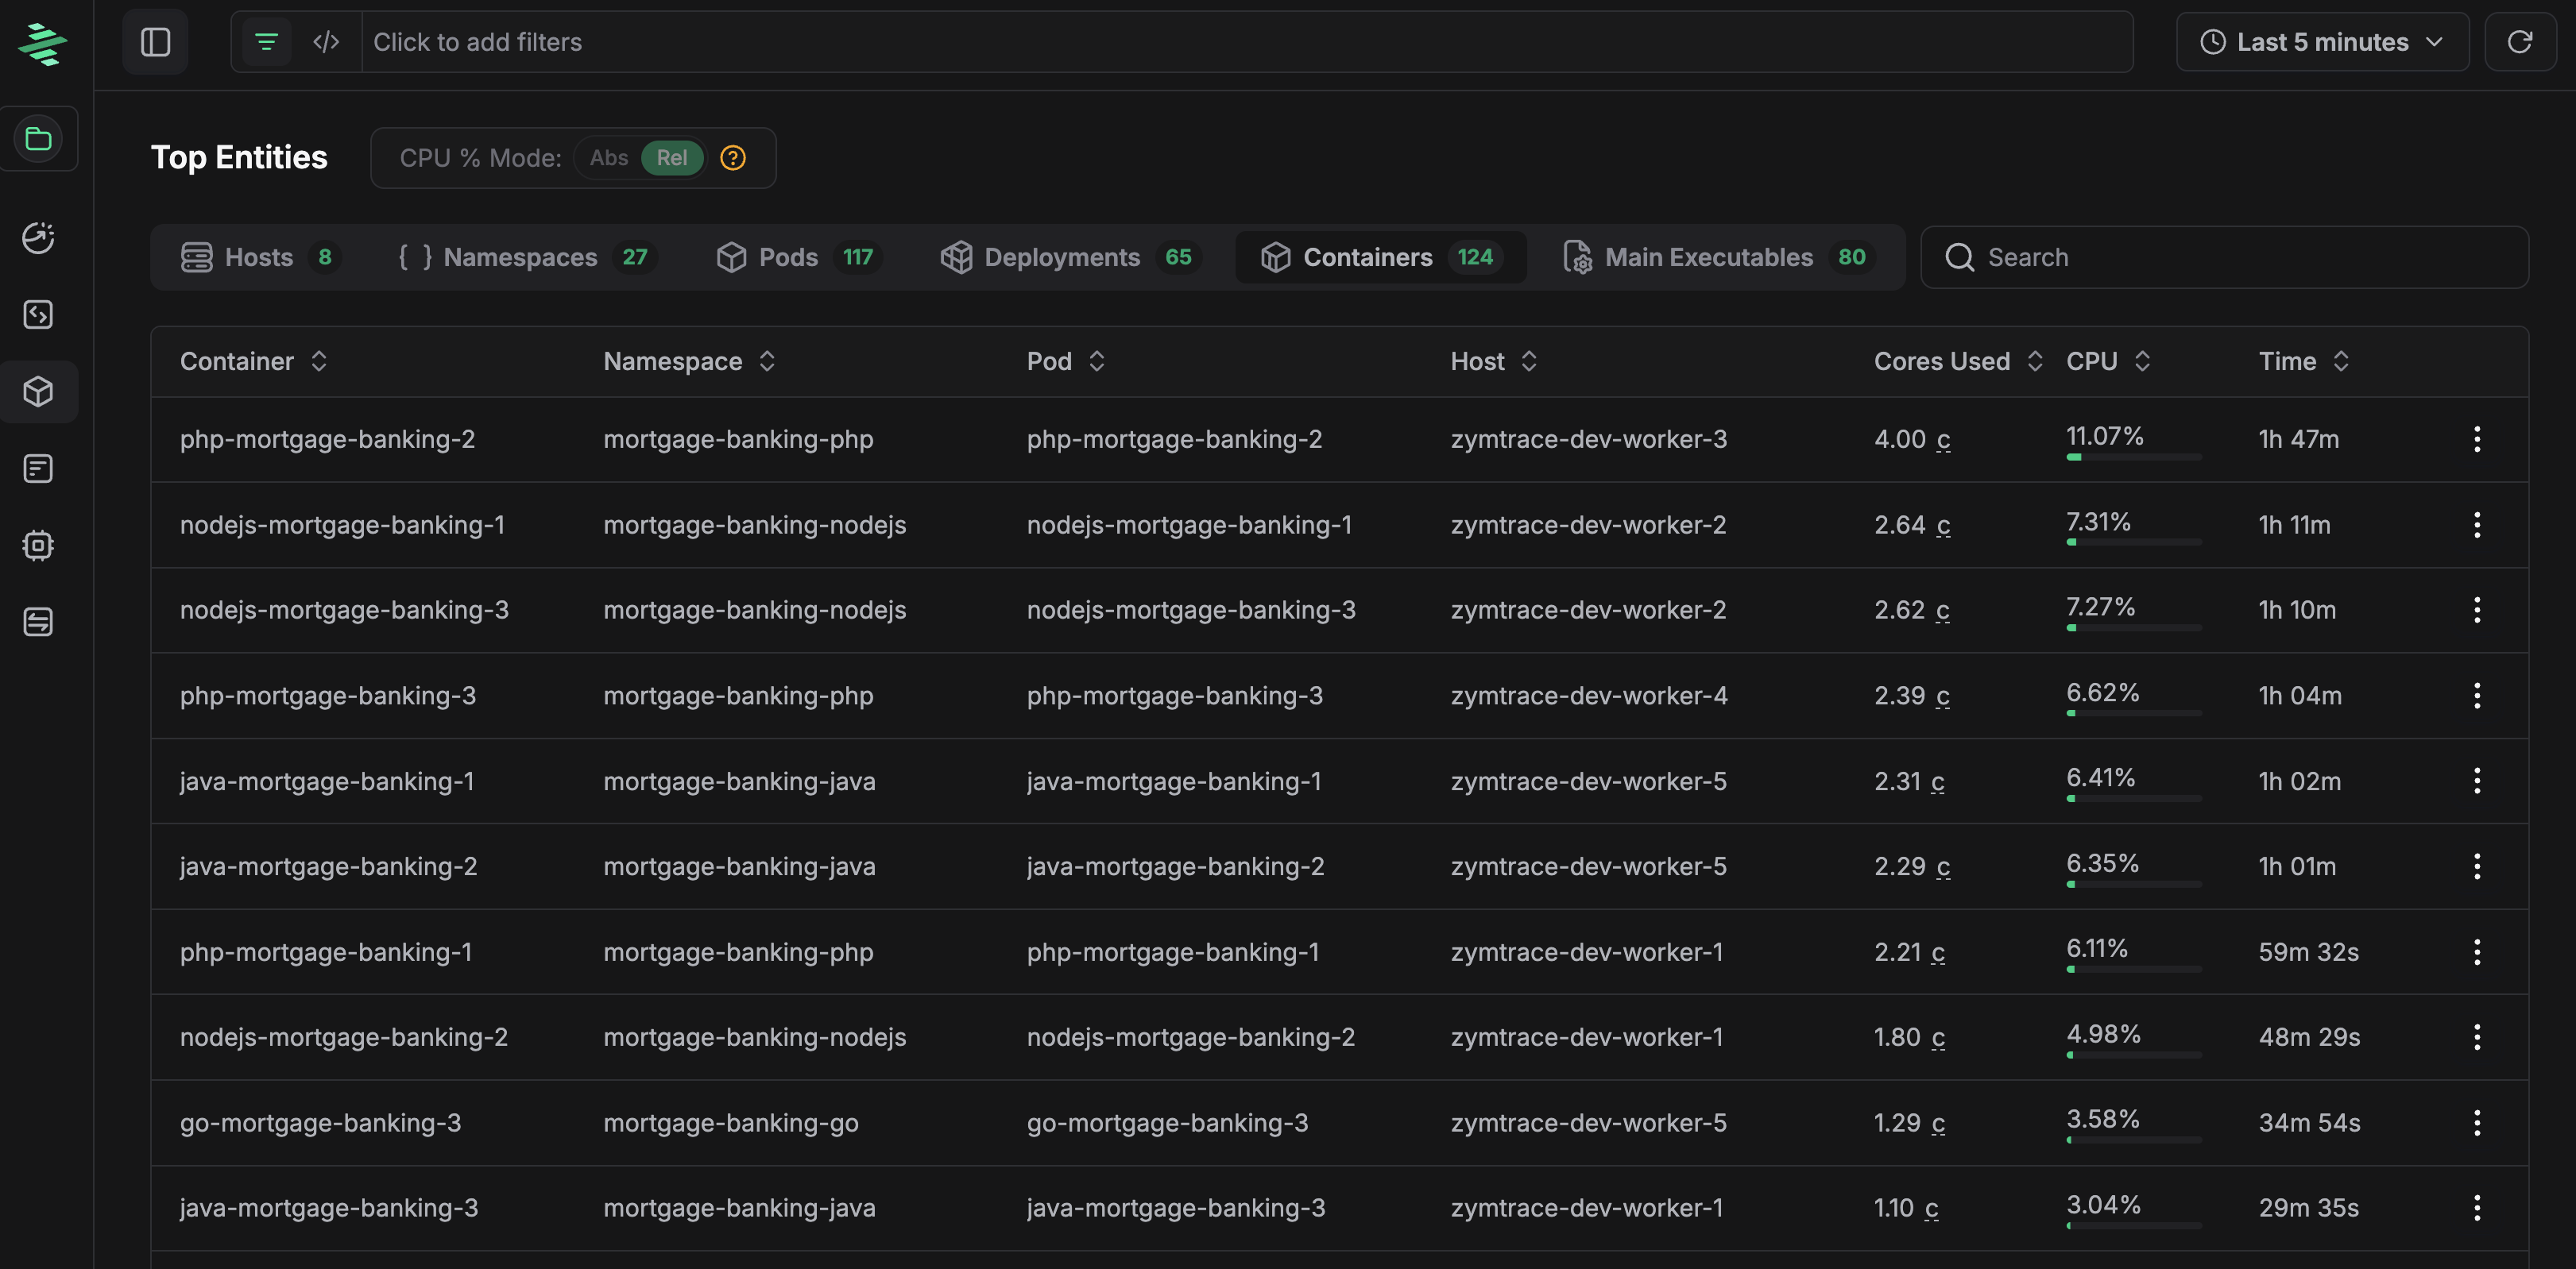
Task: Open row menu for php-mortgage-banking-2
Action: click(x=2476, y=440)
